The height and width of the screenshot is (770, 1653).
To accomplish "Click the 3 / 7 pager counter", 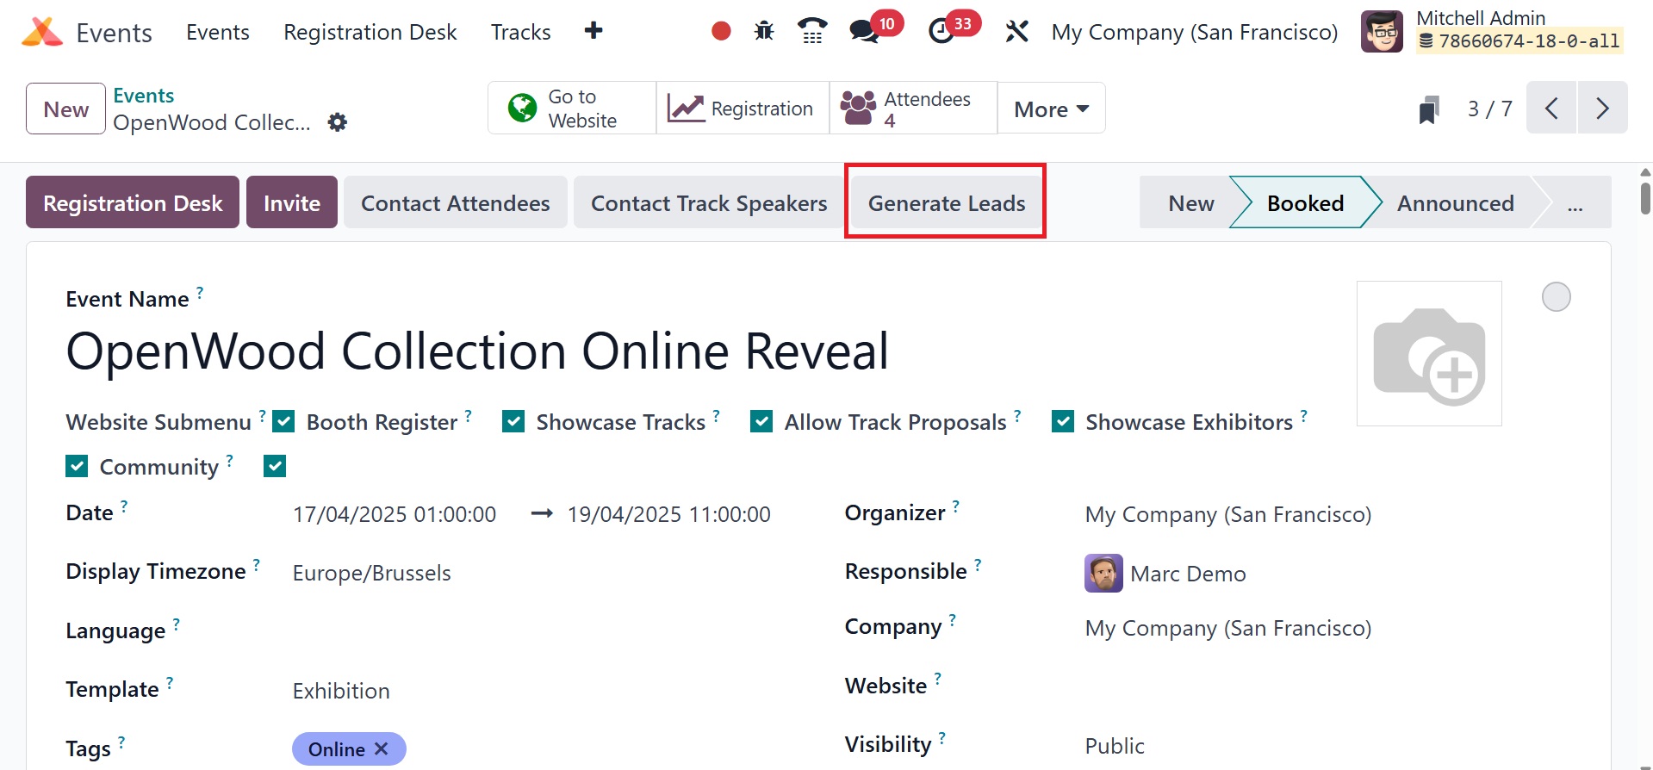I will click(1490, 109).
